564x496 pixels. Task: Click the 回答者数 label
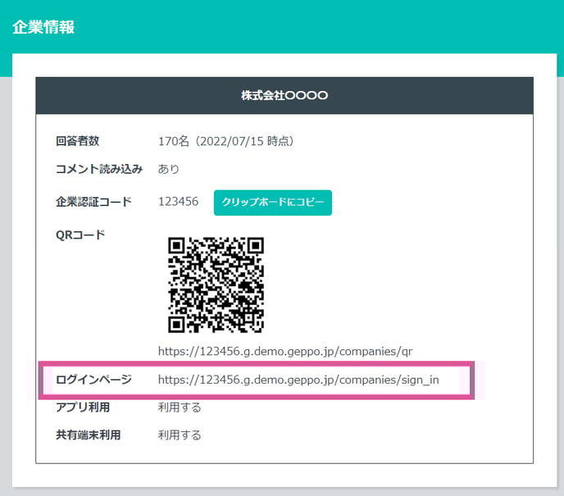pyautogui.click(x=77, y=141)
